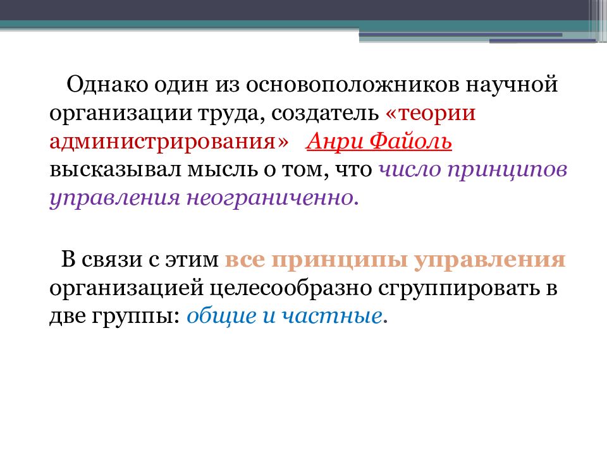The image size is (607, 455).
Task: Click the underlined name «Анри Файоль»
Action: coord(379,142)
